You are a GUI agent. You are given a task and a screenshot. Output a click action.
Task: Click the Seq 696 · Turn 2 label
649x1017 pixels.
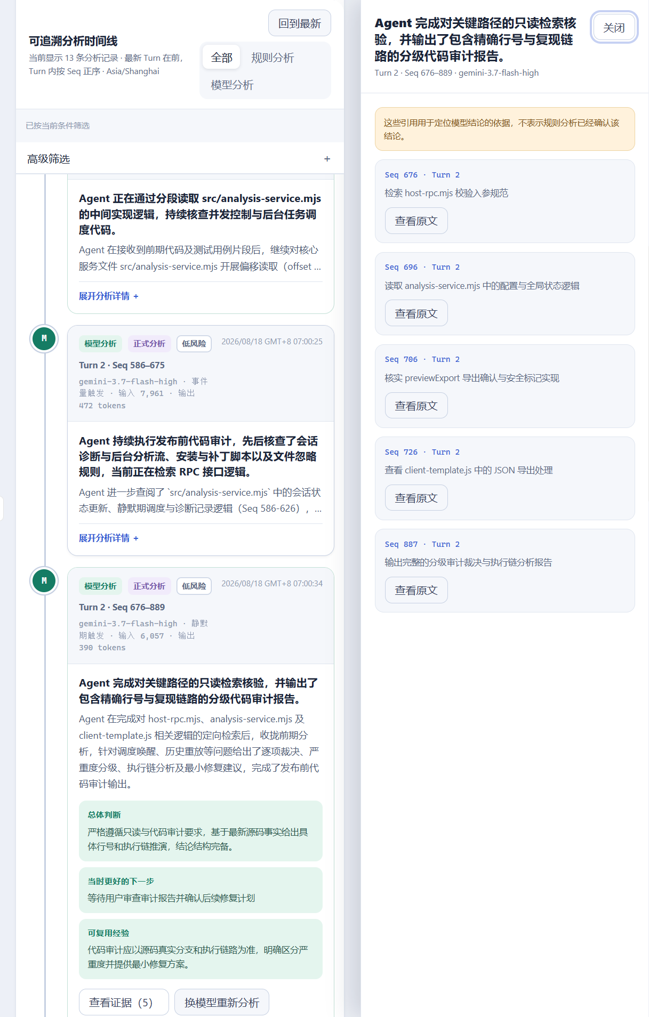422,267
